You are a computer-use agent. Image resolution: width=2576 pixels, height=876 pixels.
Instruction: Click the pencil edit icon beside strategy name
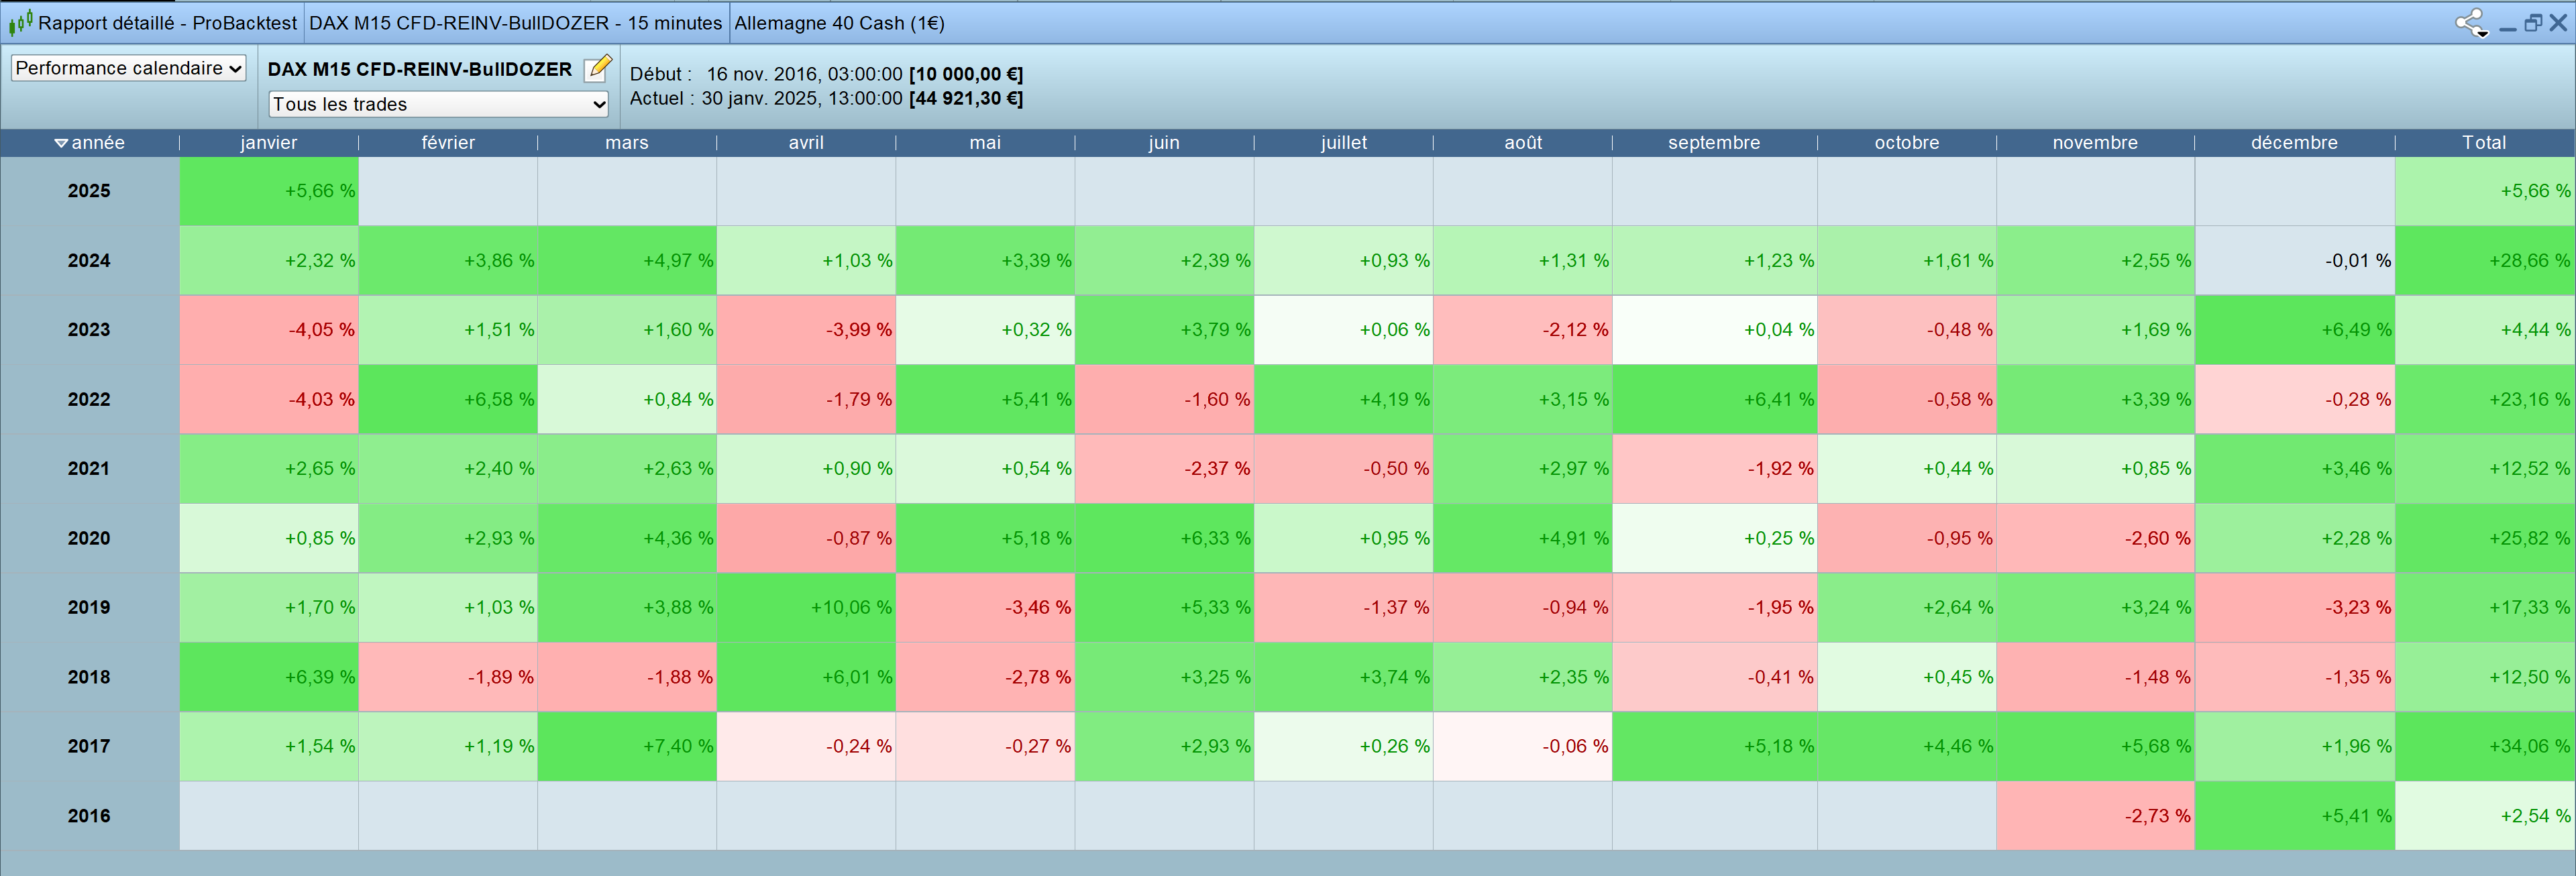[597, 68]
